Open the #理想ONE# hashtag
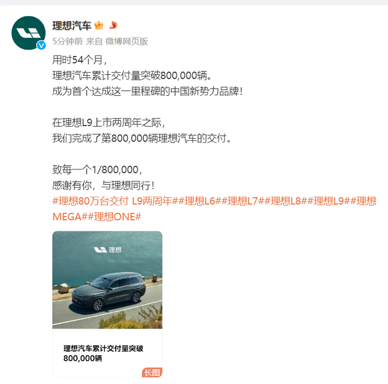Image resolution: width=388 pixels, height=384 pixels. [114, 217]
